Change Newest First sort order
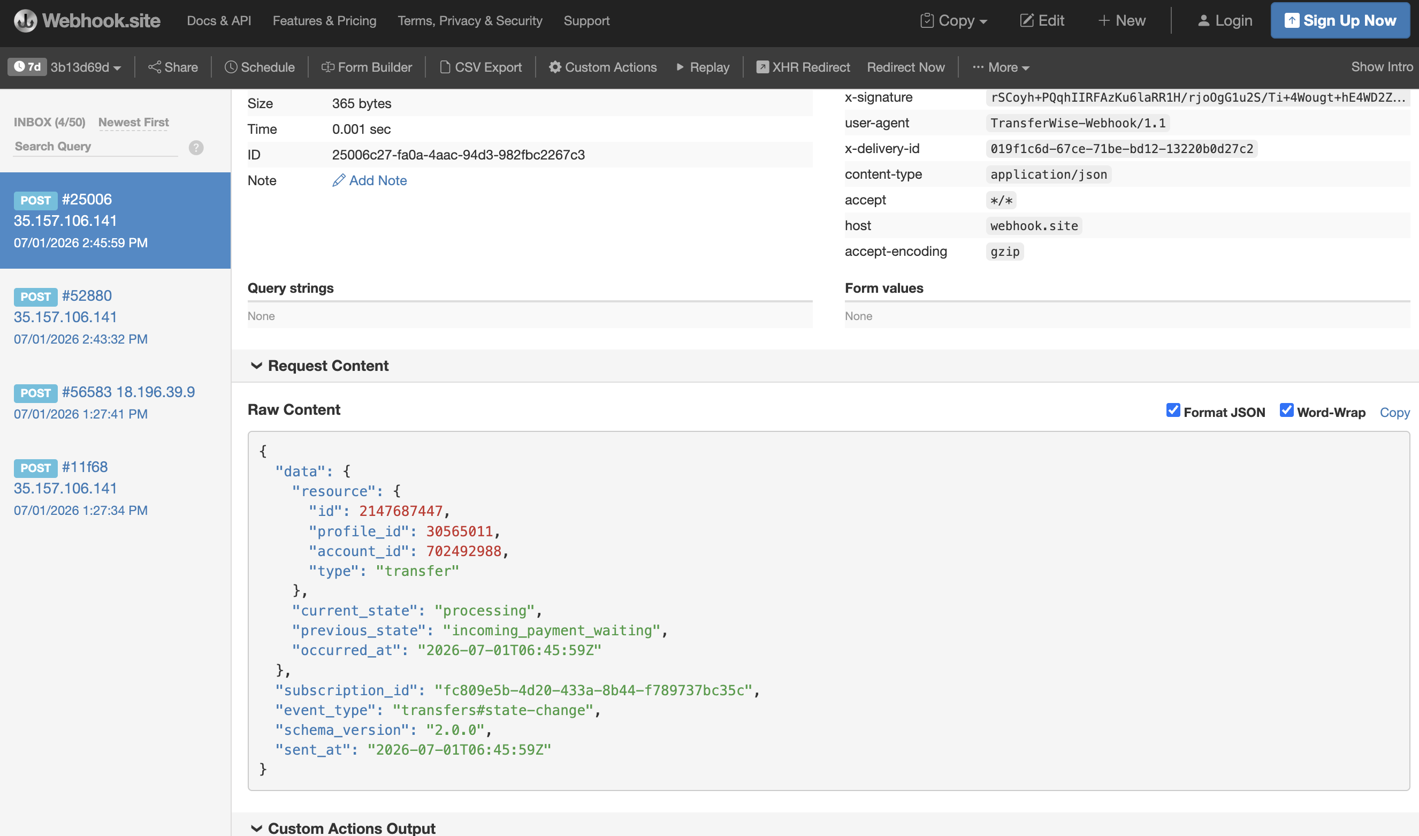 133,122
